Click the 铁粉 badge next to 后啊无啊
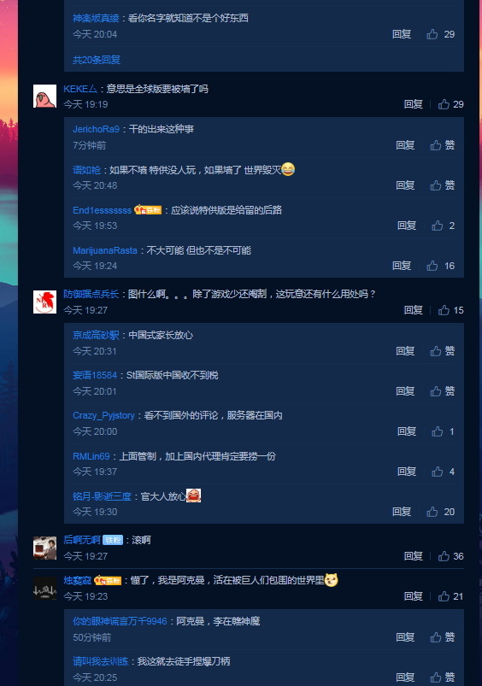Viewport: 482px width, 686px height. (x=113, y=540)
